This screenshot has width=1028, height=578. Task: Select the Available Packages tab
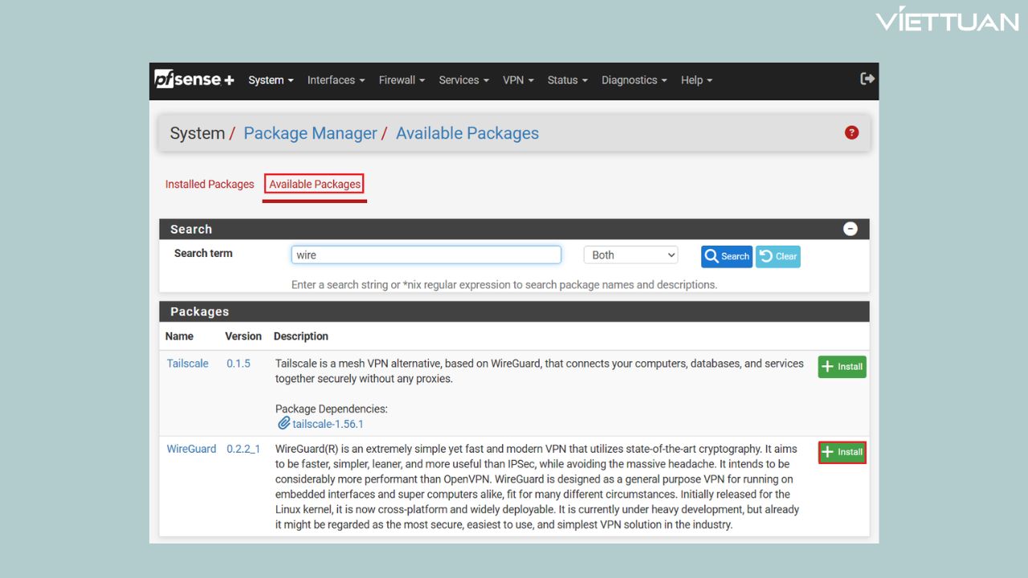point(314,184)
